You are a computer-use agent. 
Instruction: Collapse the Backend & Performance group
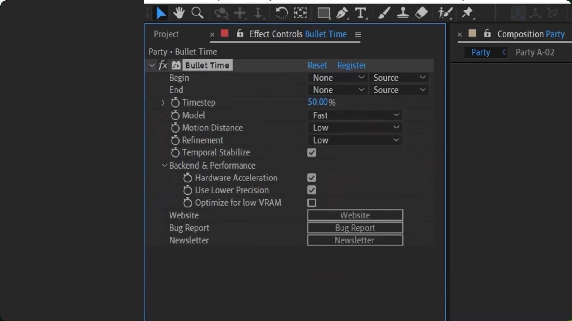coord(164,166)
